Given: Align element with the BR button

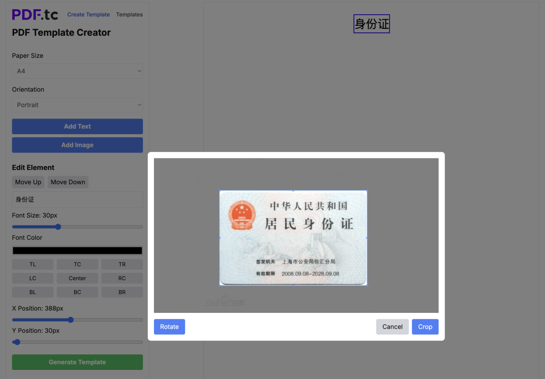Looking at the screenshot, I should pos(122,292).
